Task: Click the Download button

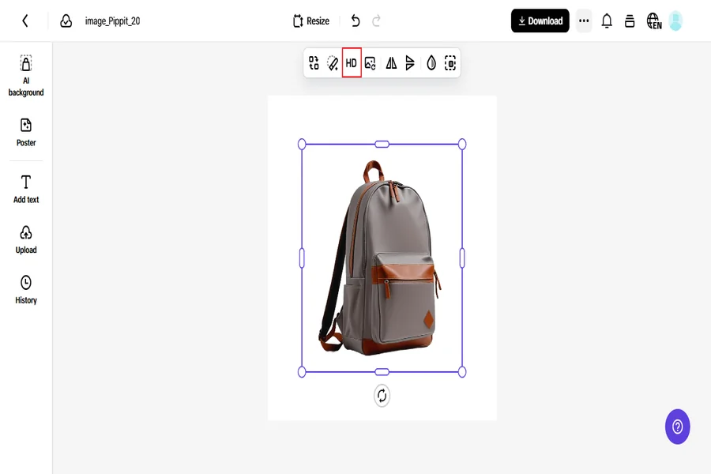Action: (540, 21)
